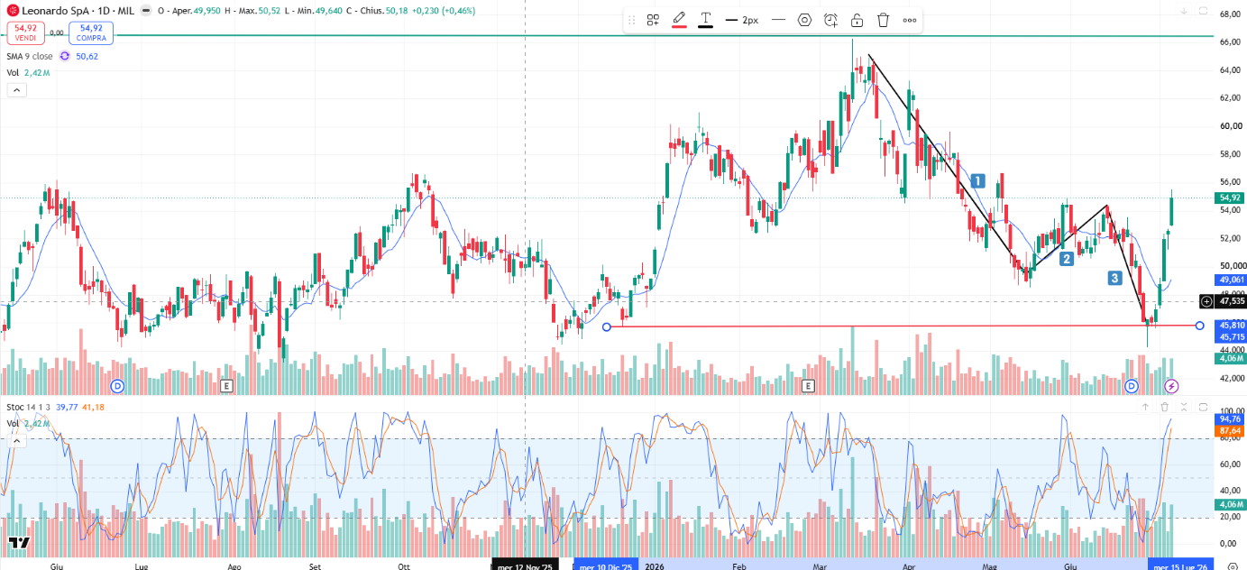1247x570 pixels.
Task: Click earnings E marker near Ago
Action: 226,386
